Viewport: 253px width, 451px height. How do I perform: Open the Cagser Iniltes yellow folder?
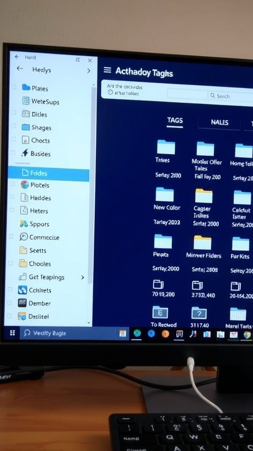[x=204, y=196]
